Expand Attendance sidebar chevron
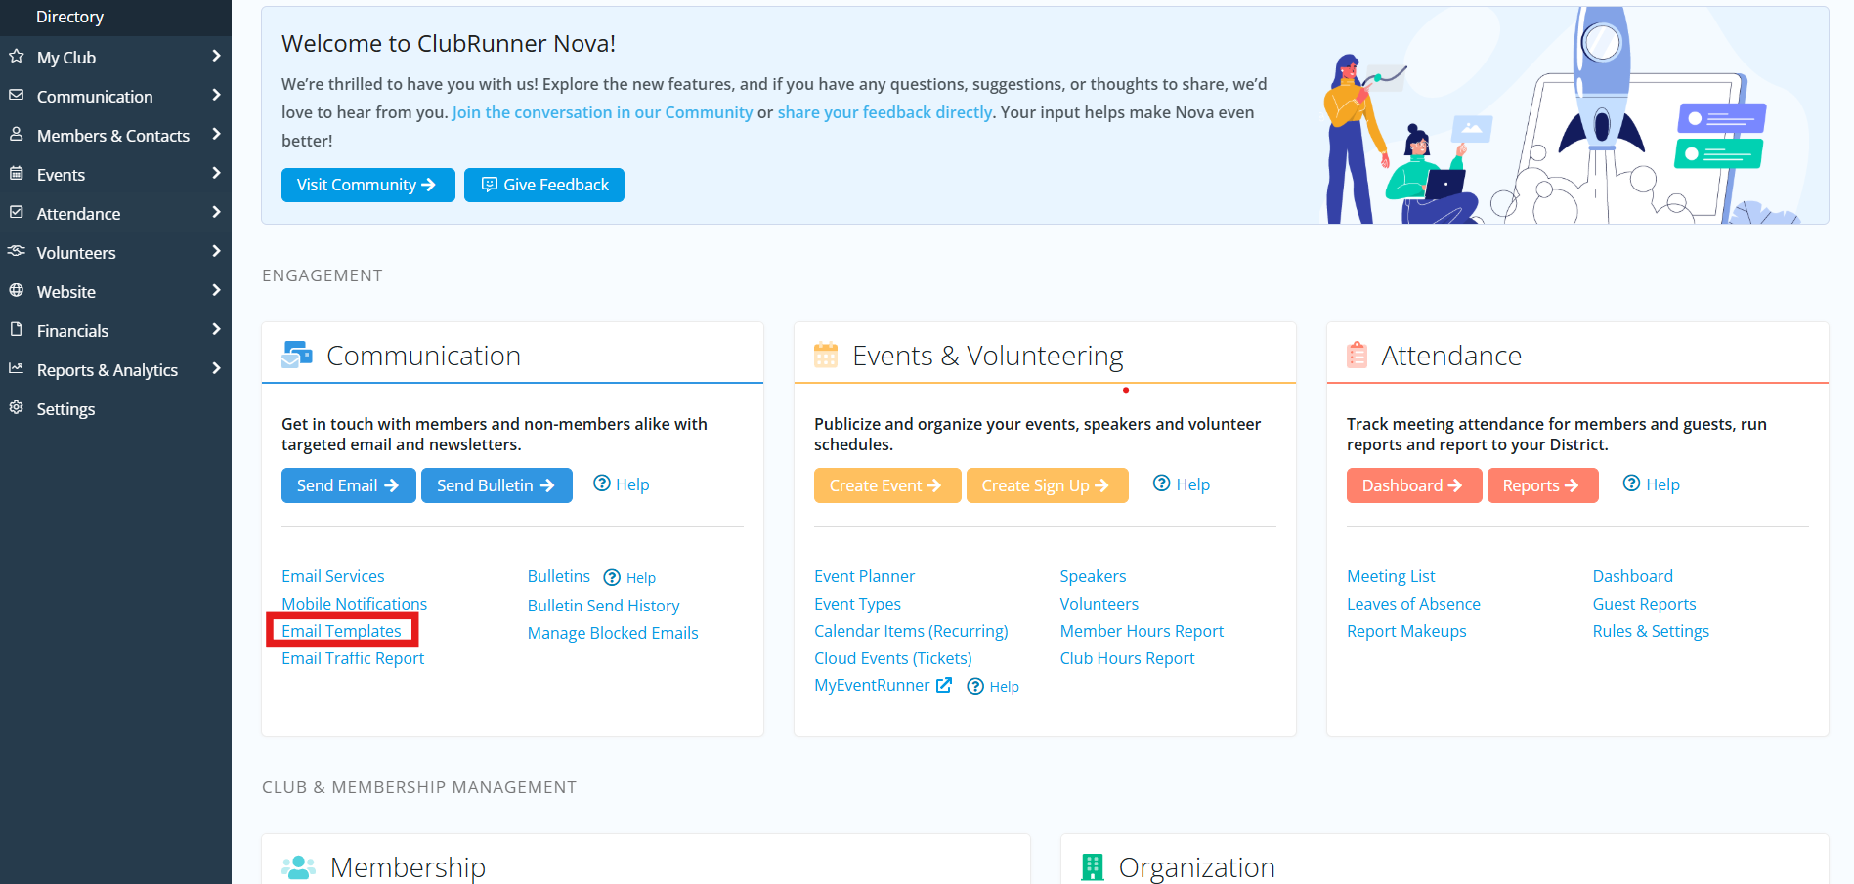 point(217,213)
